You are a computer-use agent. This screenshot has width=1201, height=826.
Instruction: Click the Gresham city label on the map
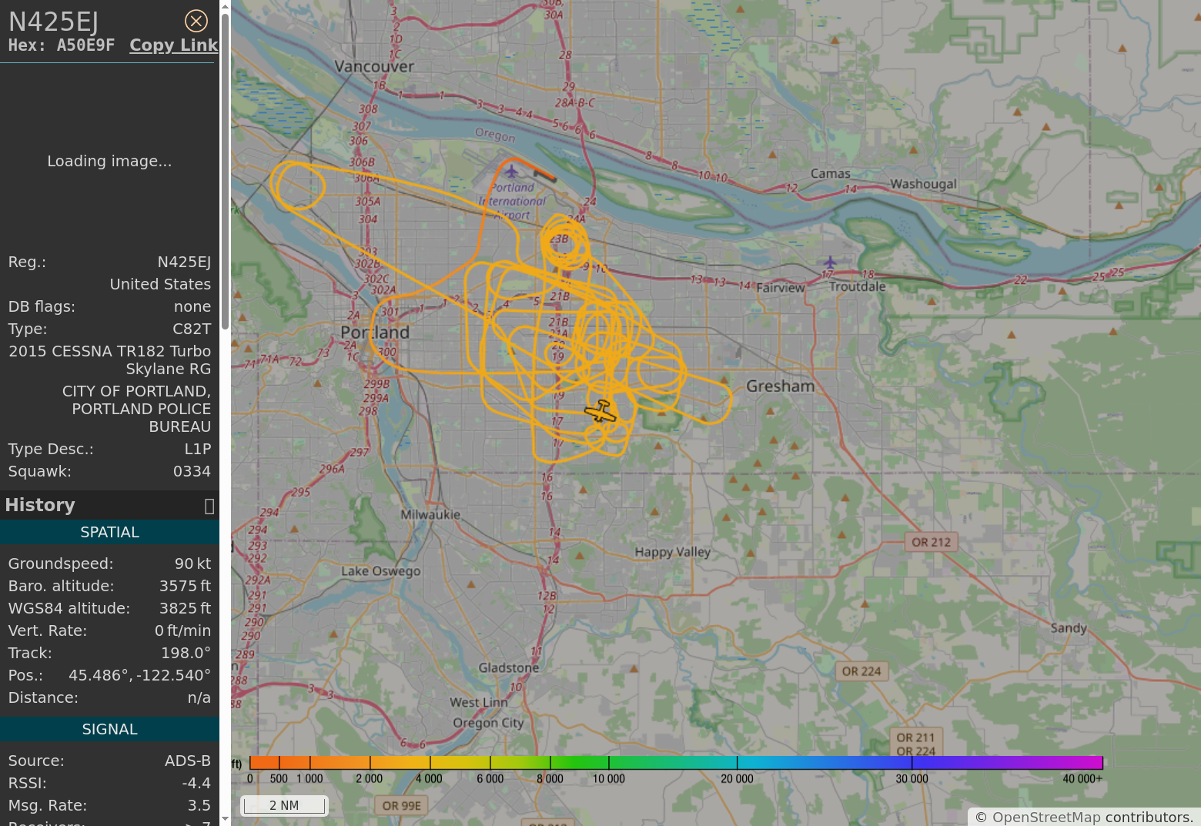pos(780,386)
